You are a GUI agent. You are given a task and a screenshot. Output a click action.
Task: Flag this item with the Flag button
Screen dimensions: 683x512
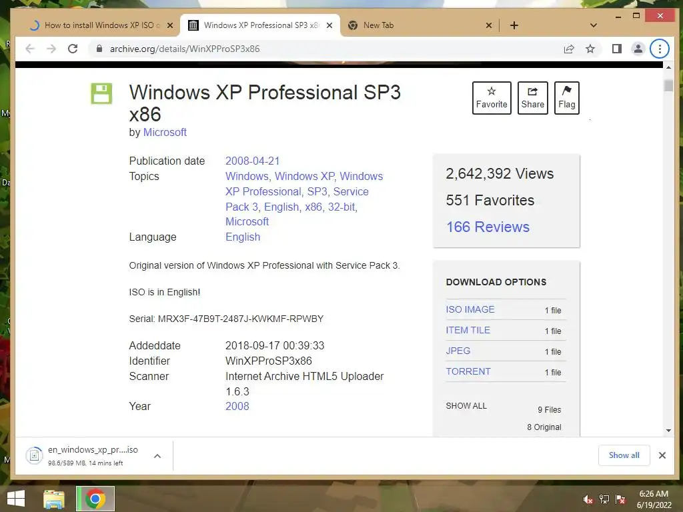coord(566,98)
